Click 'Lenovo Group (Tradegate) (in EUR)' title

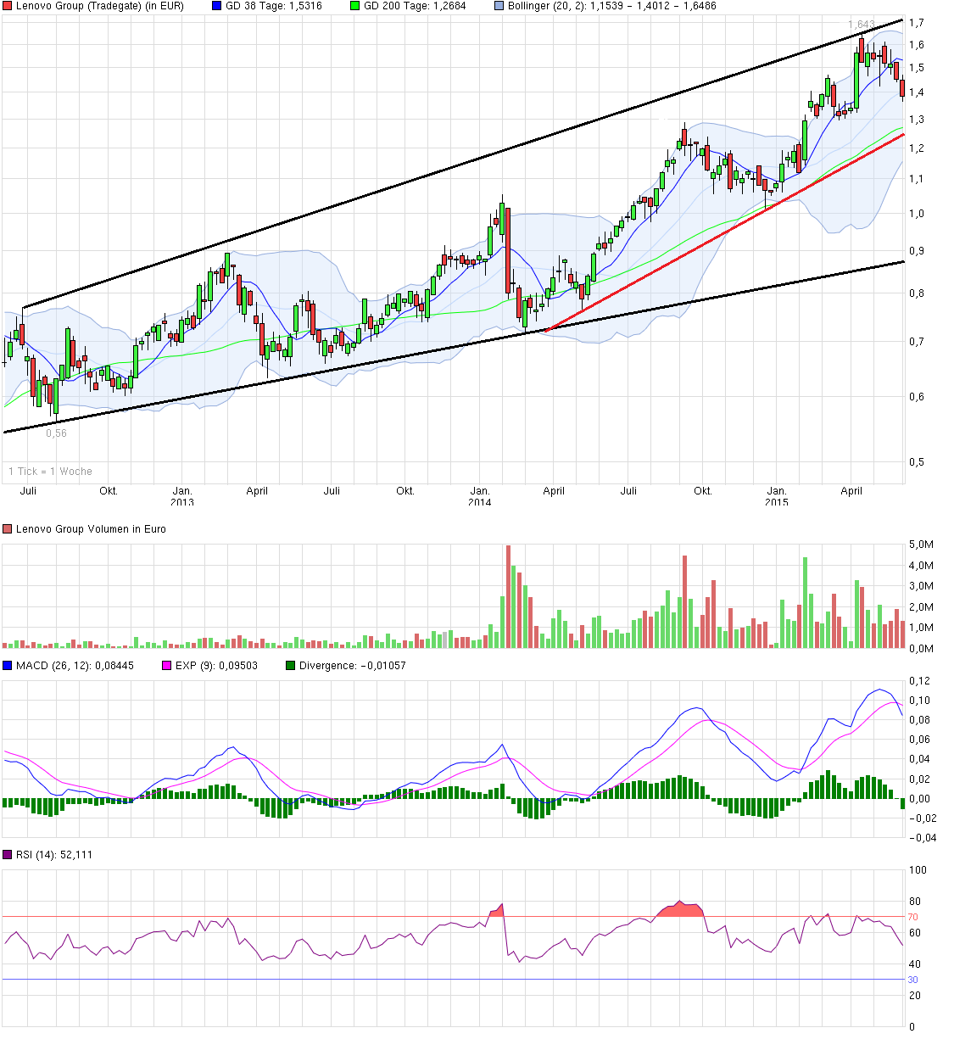coord(100,6)
